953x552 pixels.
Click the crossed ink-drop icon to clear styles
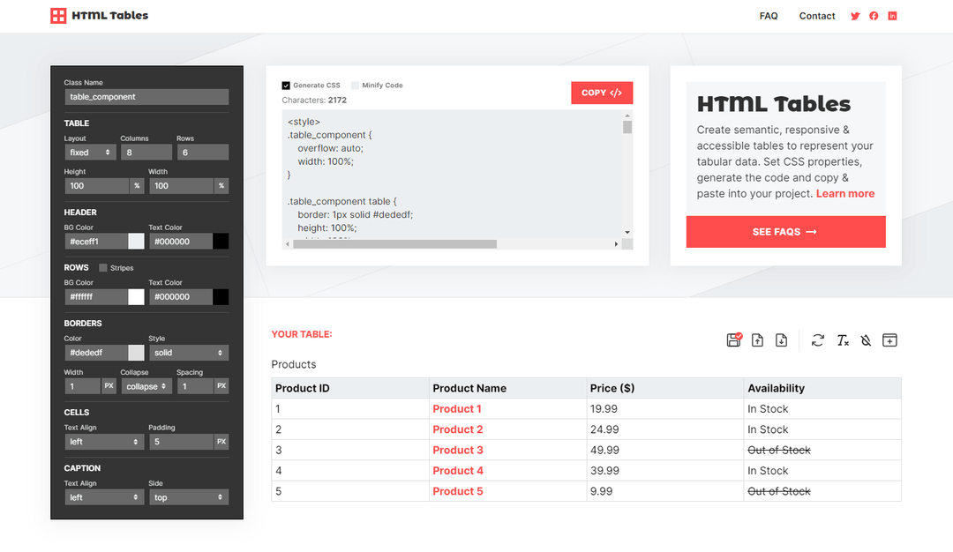coord(865,339)
